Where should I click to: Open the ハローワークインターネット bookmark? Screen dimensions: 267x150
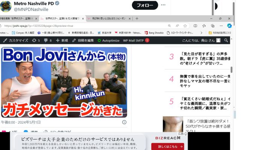click(180, 33)
